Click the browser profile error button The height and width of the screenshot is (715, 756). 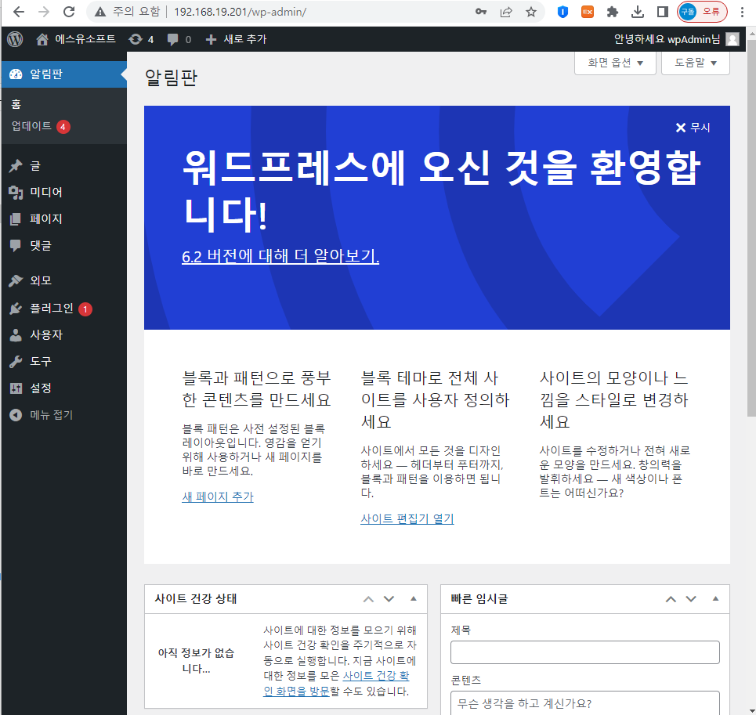tap(702, 12)
